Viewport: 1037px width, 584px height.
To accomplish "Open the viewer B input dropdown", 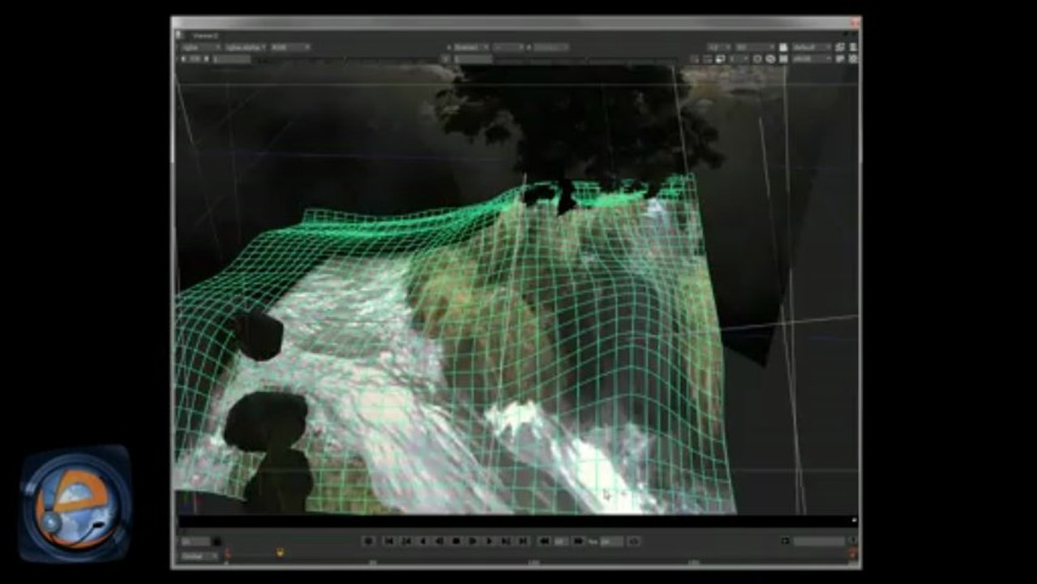I will (551, 47).
